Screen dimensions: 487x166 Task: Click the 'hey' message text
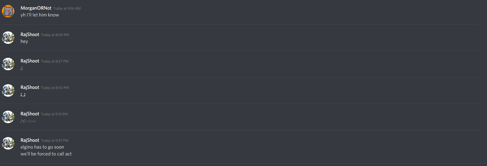point(24,41)
